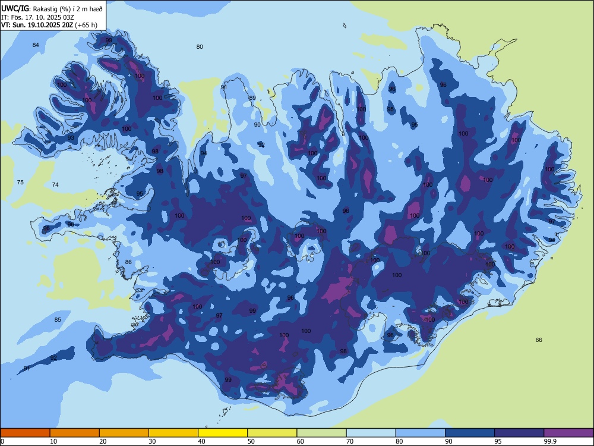Screen dimensions: 594x446
Task: Click the '93' value in the Westfjords
Action: (x=71, y=137)
